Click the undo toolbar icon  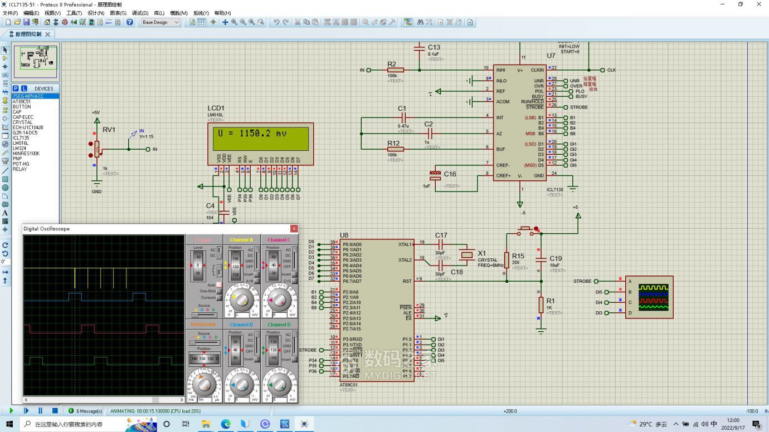coord(276,22)
